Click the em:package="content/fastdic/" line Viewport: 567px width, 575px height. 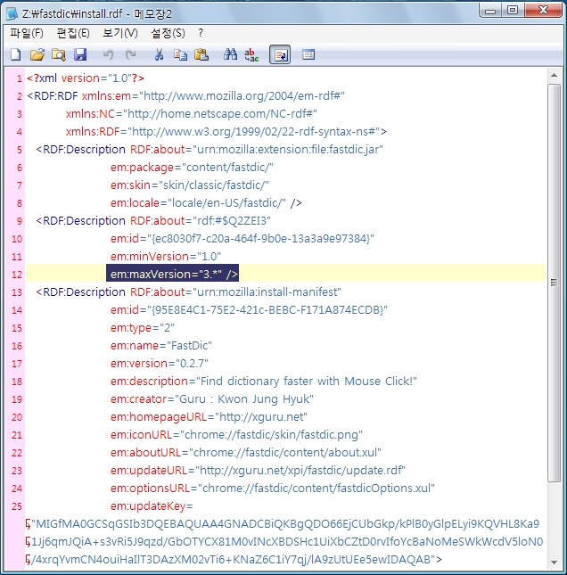(x=192, y=168)
